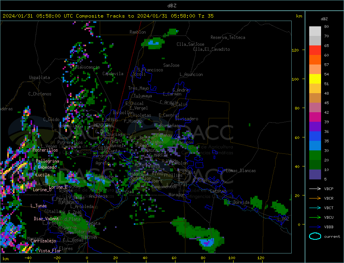
Task: Click the 'Zapata' map label
Action: point(94,223)
